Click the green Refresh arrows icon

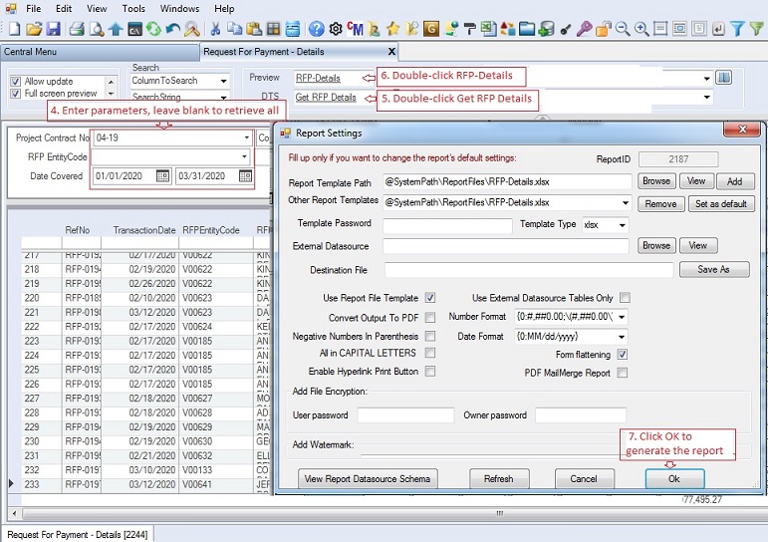pos(153,29)
